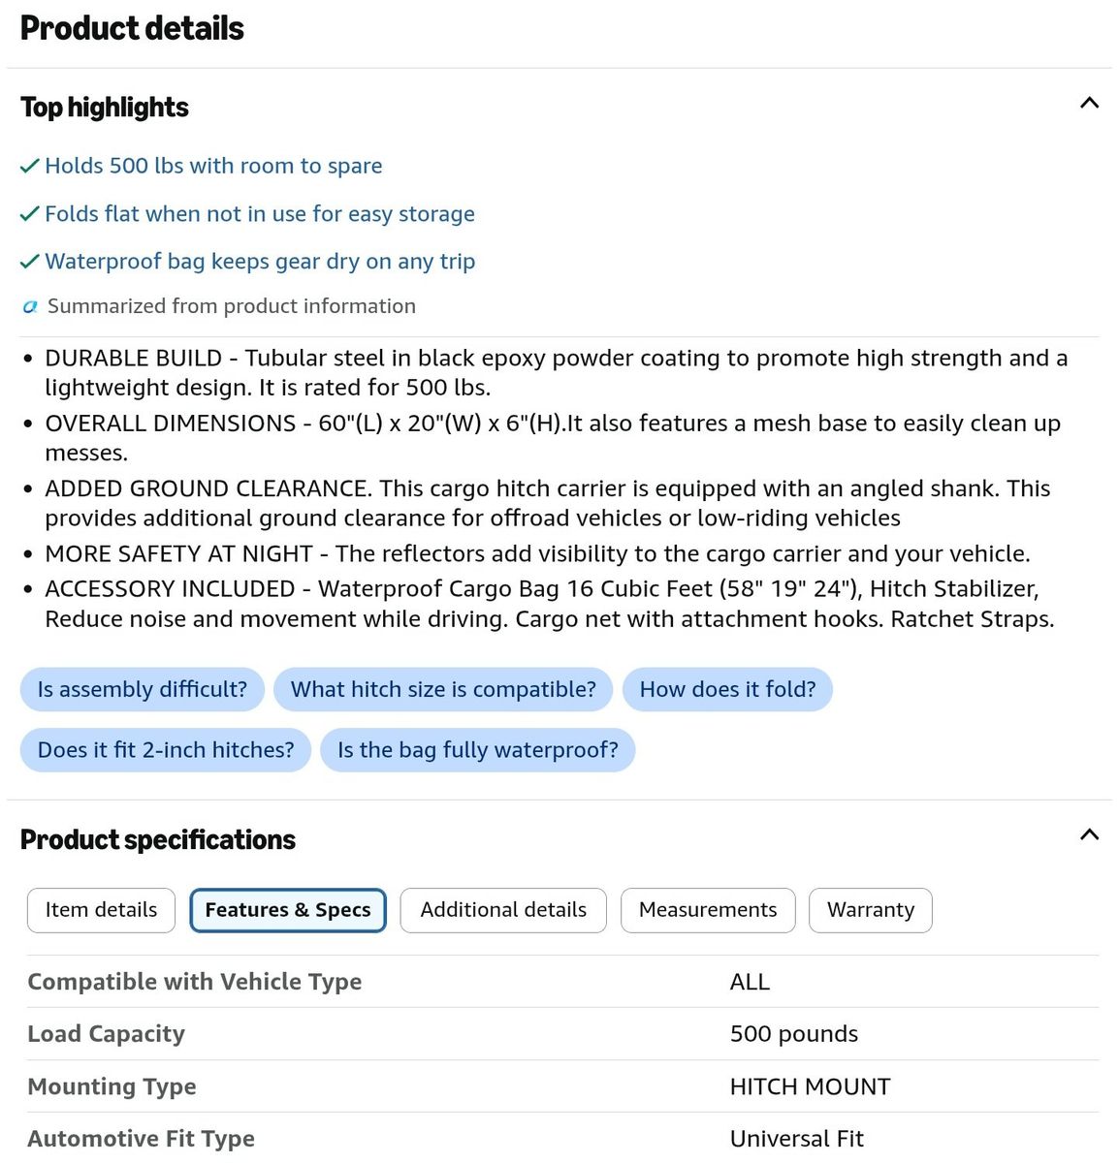Click the Load Capacity specification row
1119x1163 pixels.
[x=562, y=1034]
